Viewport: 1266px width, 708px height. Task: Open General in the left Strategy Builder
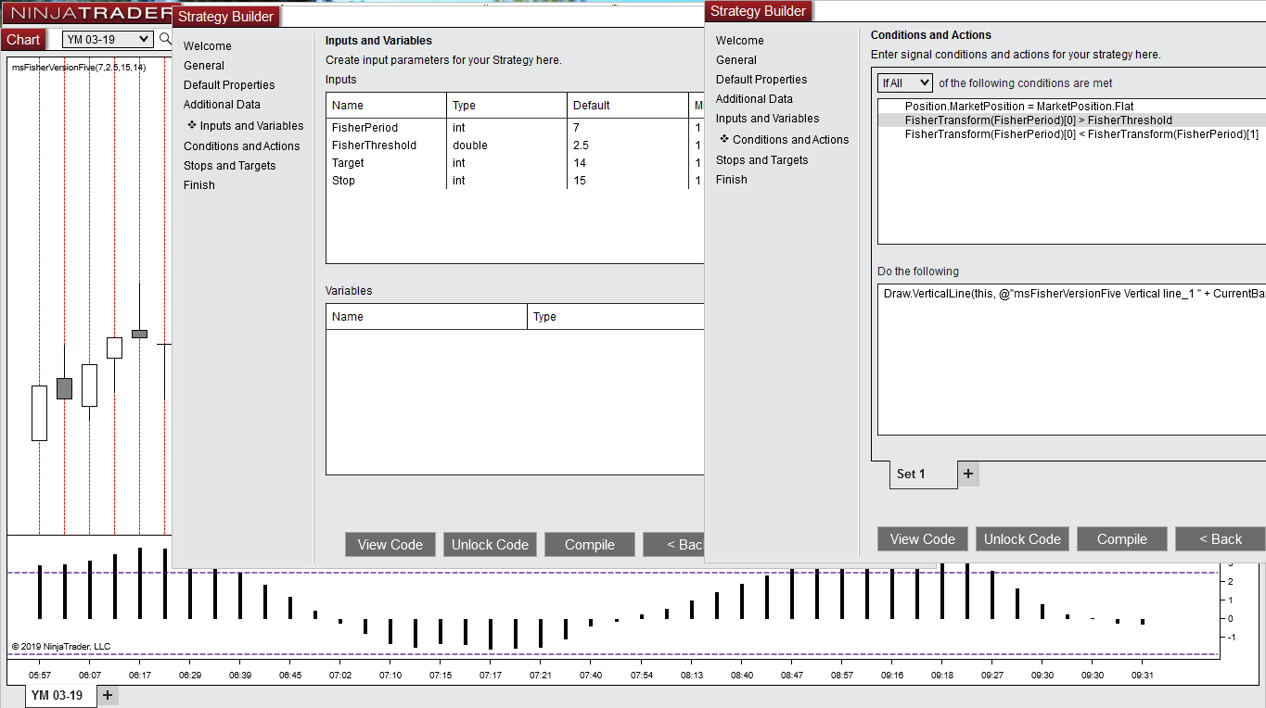pos(204,66)
